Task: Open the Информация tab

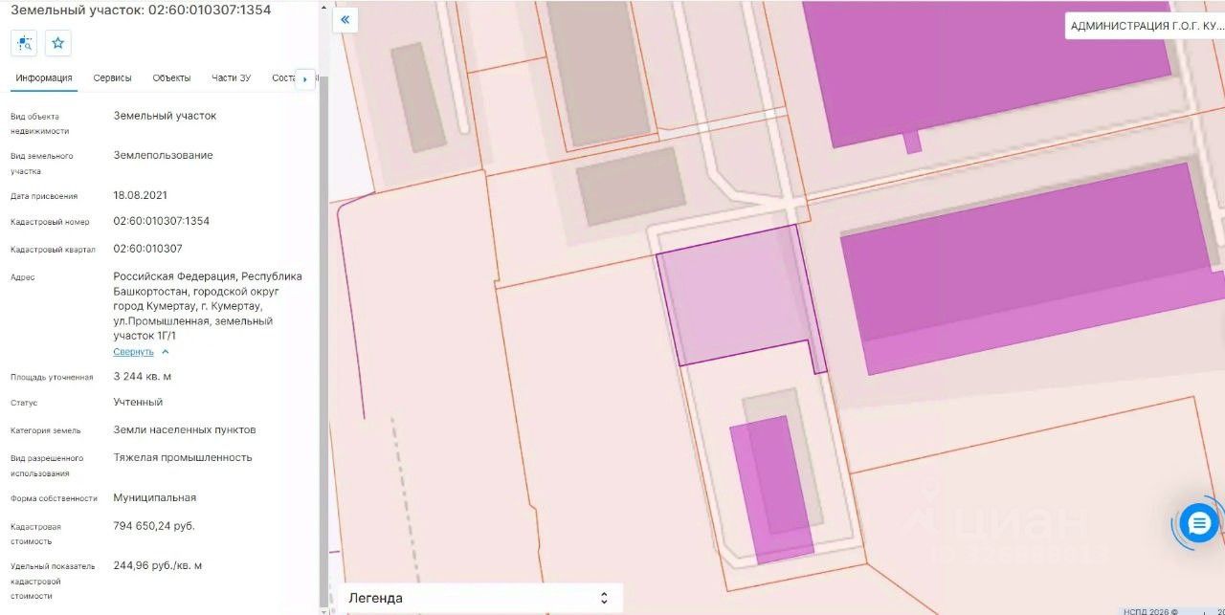Action: pyautogui.click(x=44, y=77)
